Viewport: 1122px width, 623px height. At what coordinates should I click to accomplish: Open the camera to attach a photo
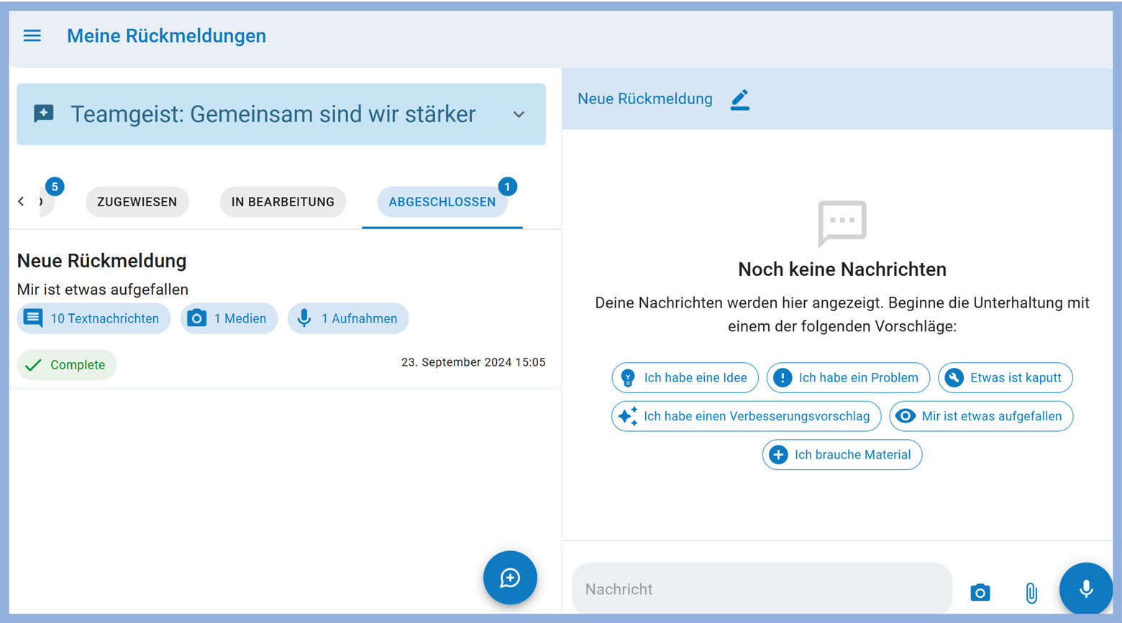pyautogui.click(x=980, y=592)
